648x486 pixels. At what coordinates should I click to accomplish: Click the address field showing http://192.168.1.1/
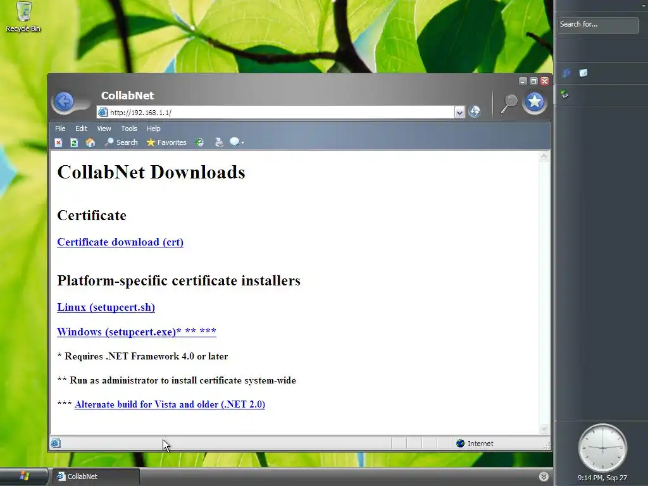coord(281,113)
